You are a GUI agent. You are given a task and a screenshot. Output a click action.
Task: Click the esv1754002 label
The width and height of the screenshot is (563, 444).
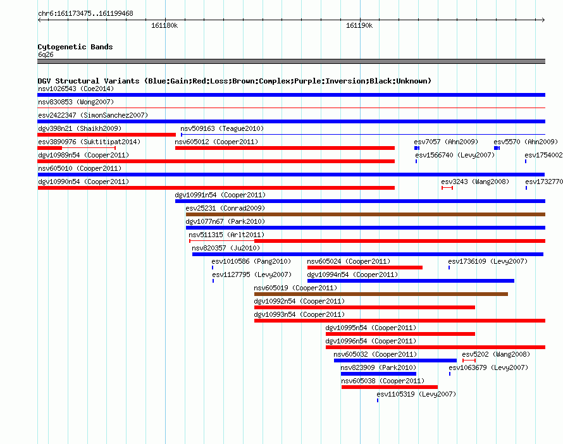(x=543, y=155)
